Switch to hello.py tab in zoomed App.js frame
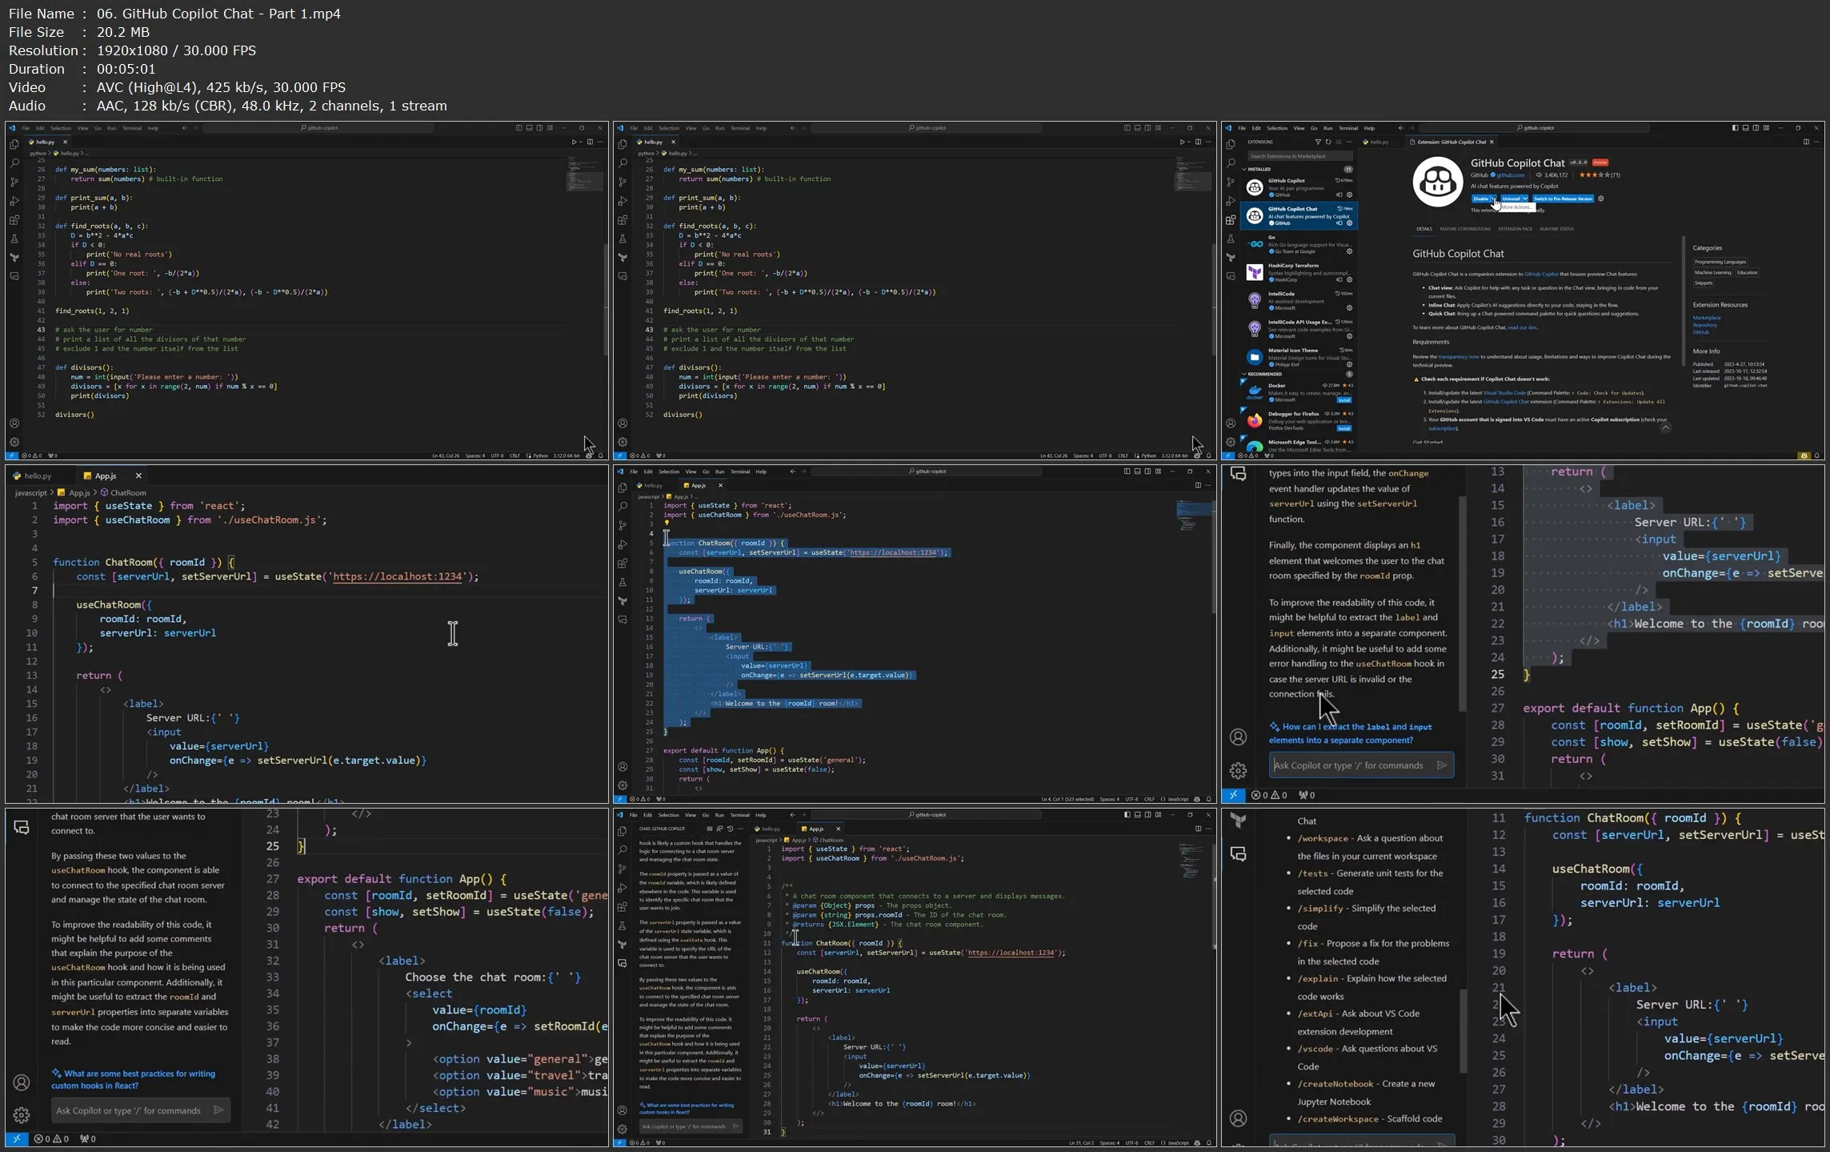The width and height of the screenshot is (1830, 1152). point(37,476)
